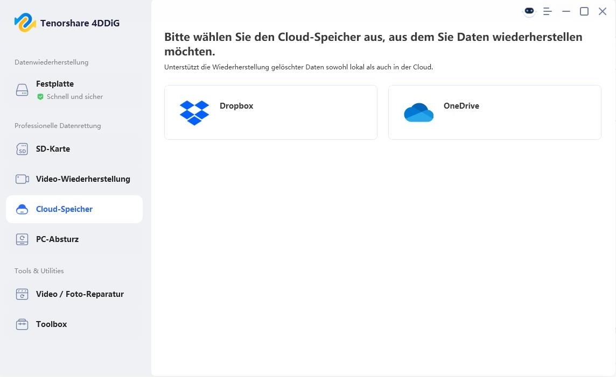Screen dimensions: 616x377
Task: Click the Dropbox service logo
Action: pyautogui.click(x=194, y=112)
